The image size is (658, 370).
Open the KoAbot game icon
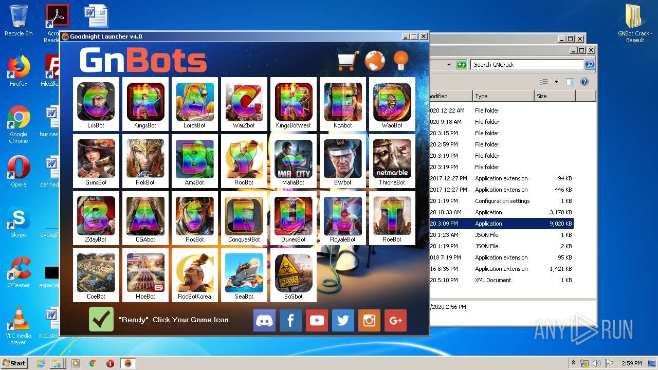point(343,104)
